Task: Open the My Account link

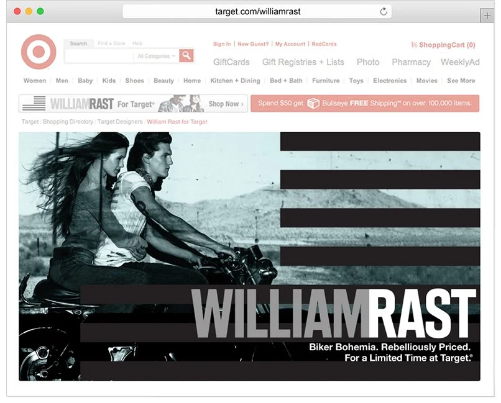Action: [x=290, y=44]
